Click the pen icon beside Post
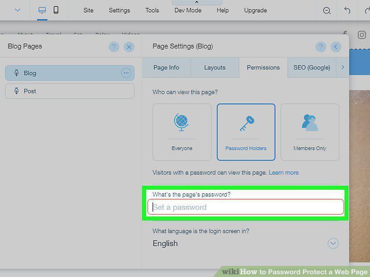 click(16, 91)
